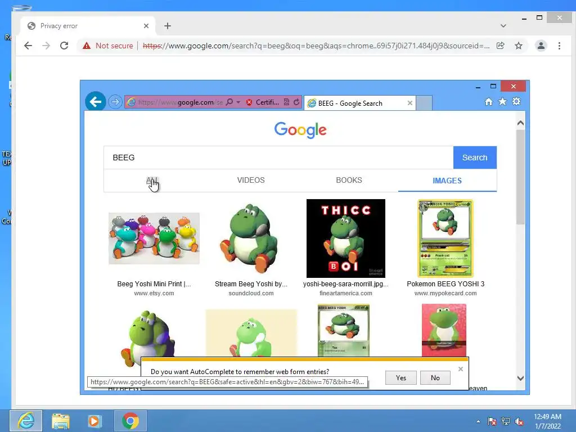Open the colorful Yoshi group thumbnail

click(x=154, y=238)
